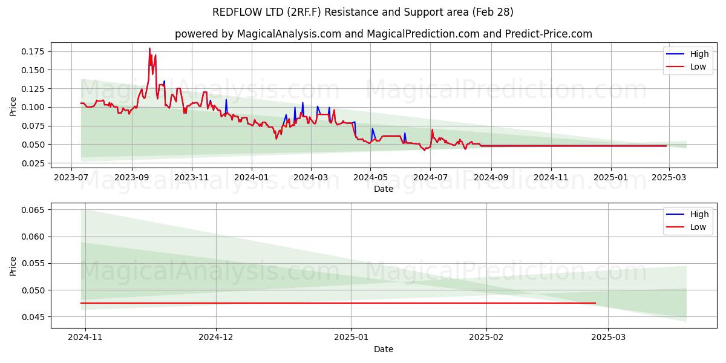Click the Price axis label of bottom chart
This screenshot has width=726, height=363.
point(13,266)
